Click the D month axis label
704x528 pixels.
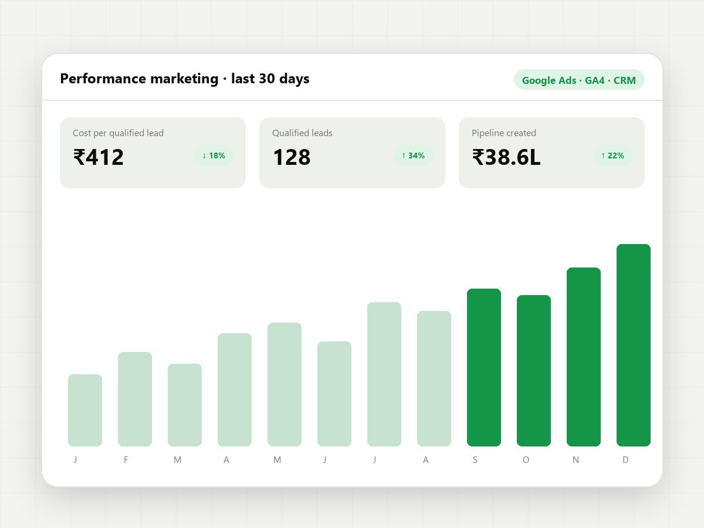pos(625,460)
